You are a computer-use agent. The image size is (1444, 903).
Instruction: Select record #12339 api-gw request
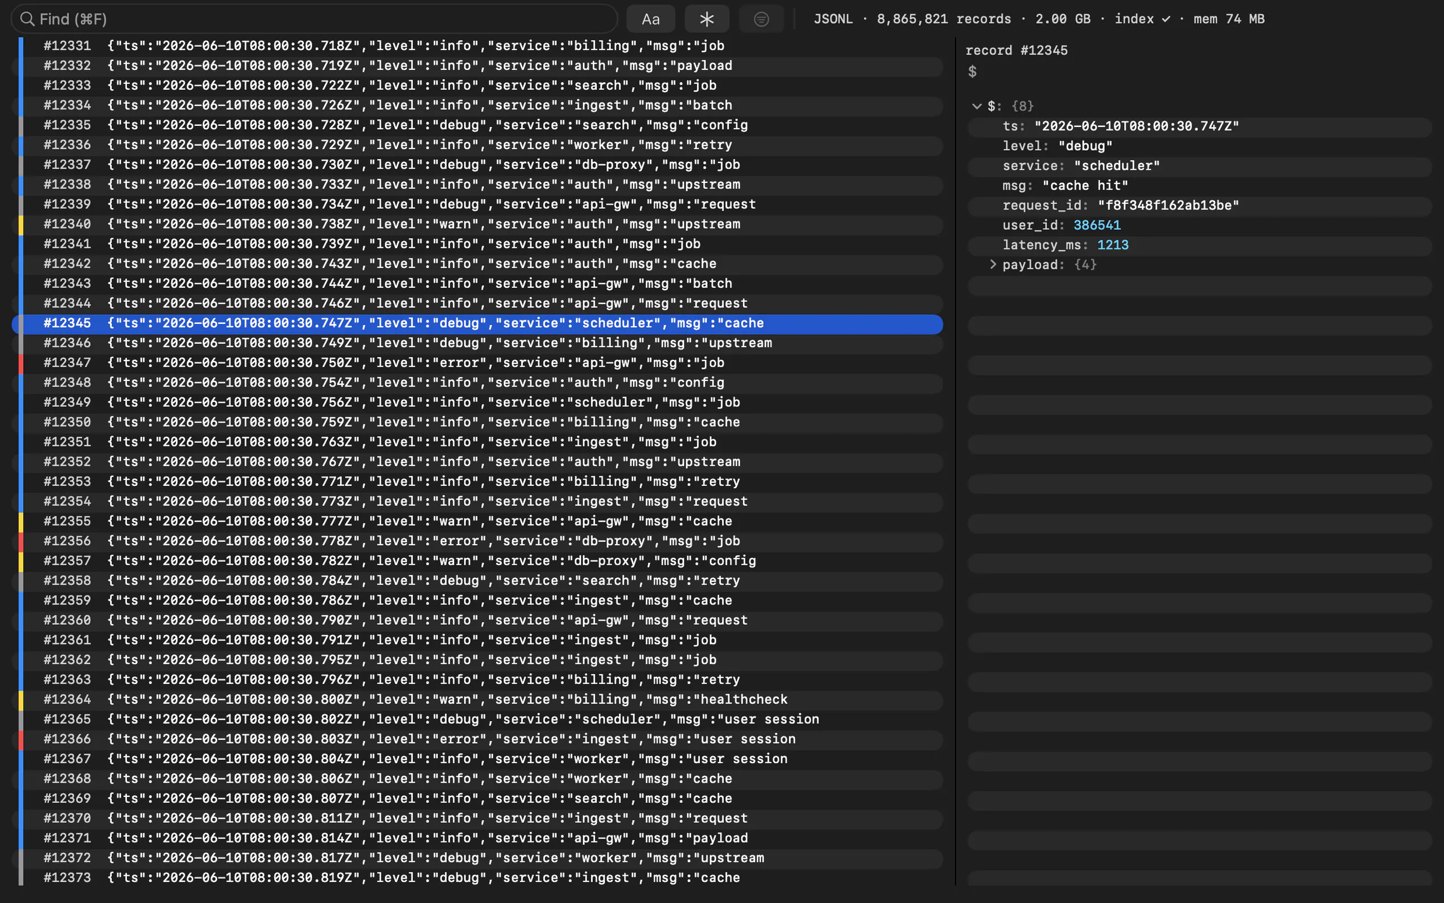click(x=477, y=205)
